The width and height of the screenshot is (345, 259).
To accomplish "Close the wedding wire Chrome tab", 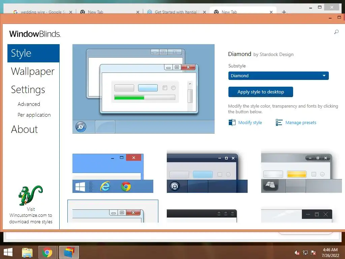I will click(71, 12).
